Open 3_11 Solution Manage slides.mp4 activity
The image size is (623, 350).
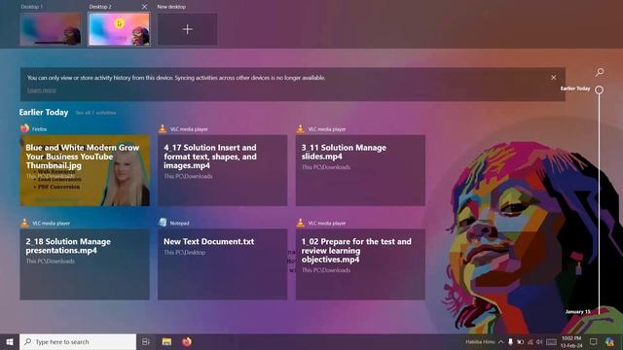pyautogui.click(x=360, y=170)
